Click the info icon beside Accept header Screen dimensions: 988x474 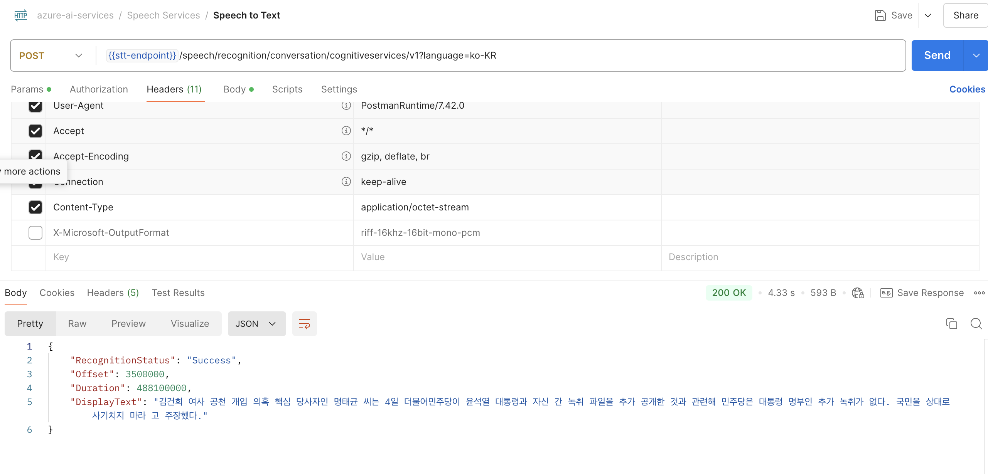346,131
